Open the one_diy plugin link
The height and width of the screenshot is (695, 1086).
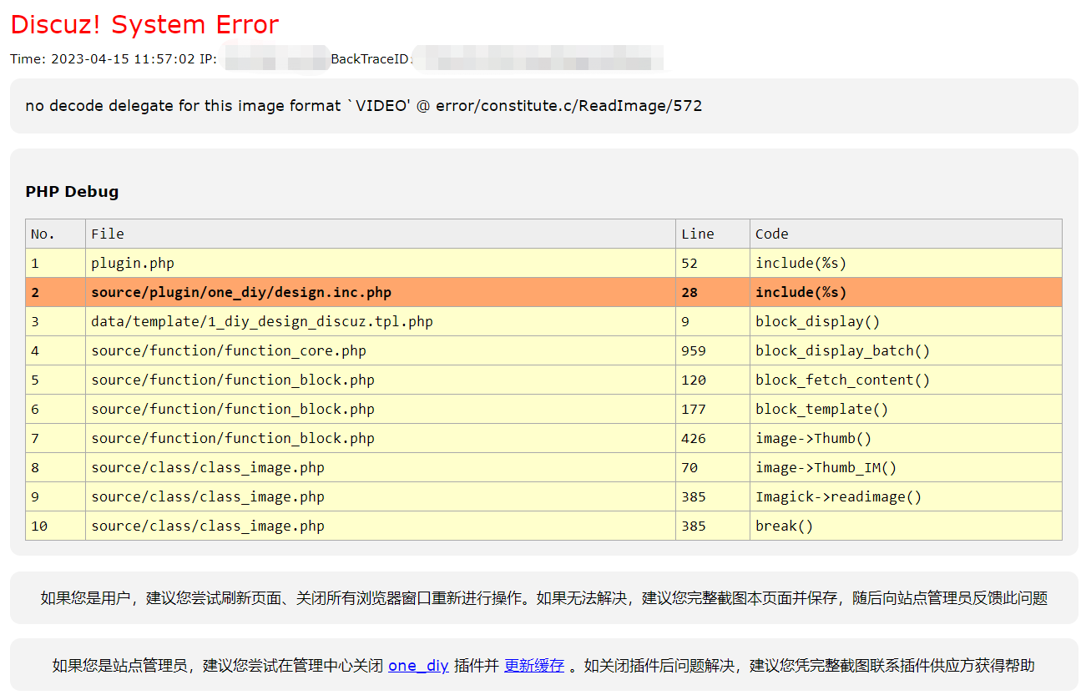click(418, 666)
